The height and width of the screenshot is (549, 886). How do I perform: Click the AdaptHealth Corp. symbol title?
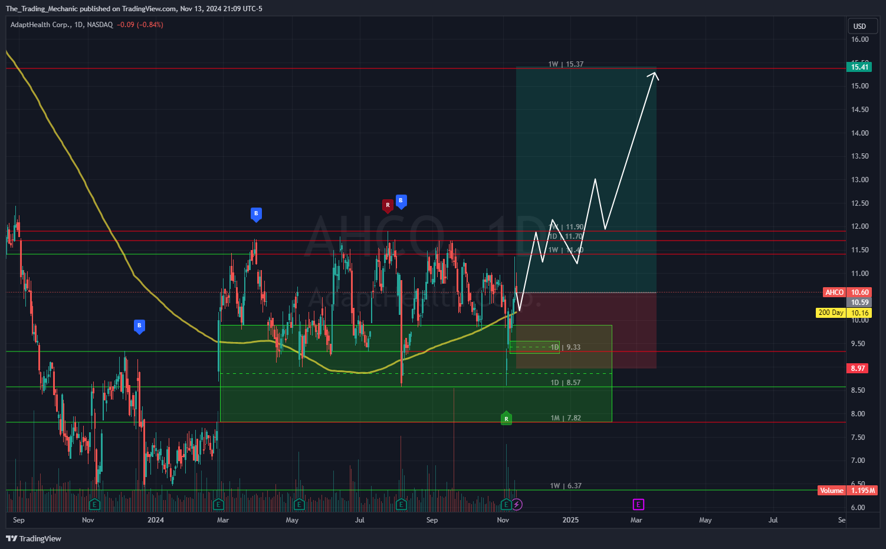click(x=41, y=25)
